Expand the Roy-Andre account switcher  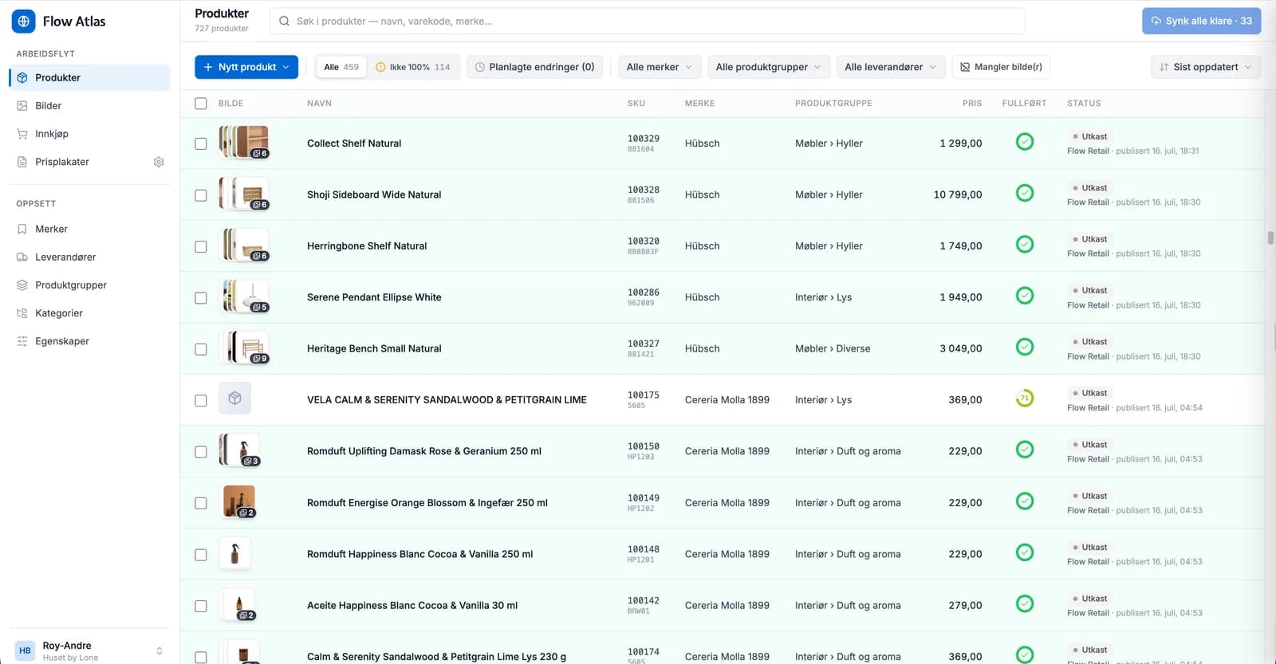click(x=159, y=651)
